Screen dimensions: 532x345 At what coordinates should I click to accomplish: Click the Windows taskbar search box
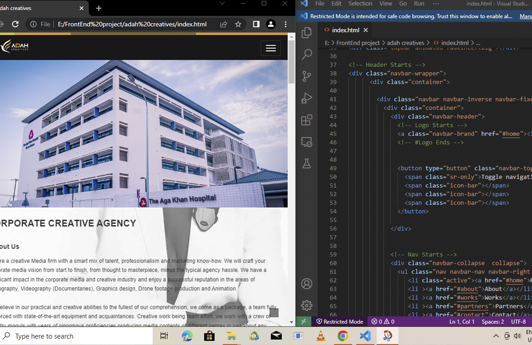pos(78,336)
